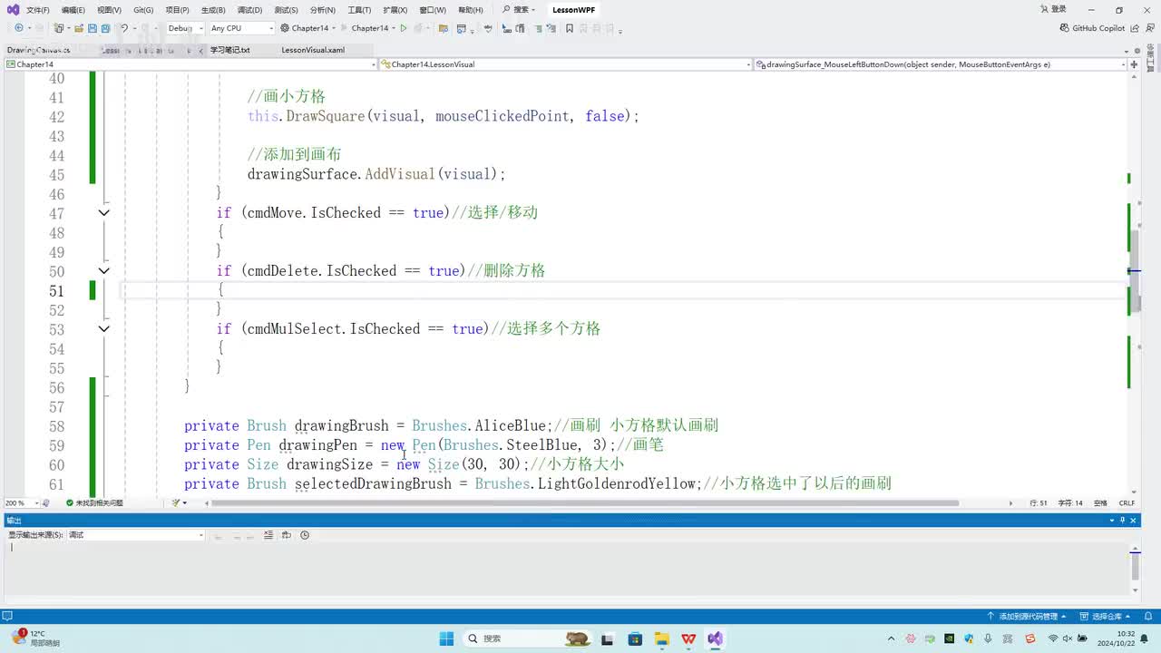Screen dimensions: 1161x653
Task: Click the Visual Studio logo icon
Action: point(13,10)
